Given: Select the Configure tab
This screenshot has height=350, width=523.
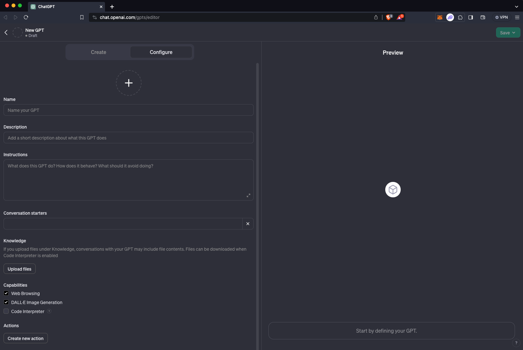Looking at the screenshot, I should (x=161, y=52).
